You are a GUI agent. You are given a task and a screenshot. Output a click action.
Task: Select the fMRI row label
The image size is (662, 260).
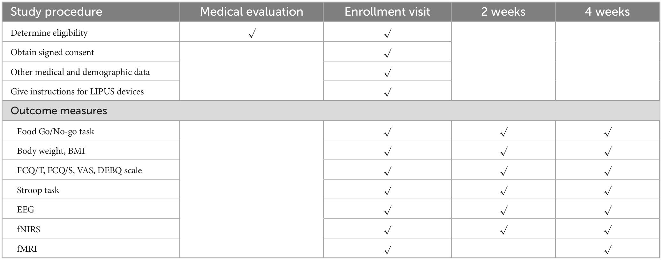coord(27,249)
